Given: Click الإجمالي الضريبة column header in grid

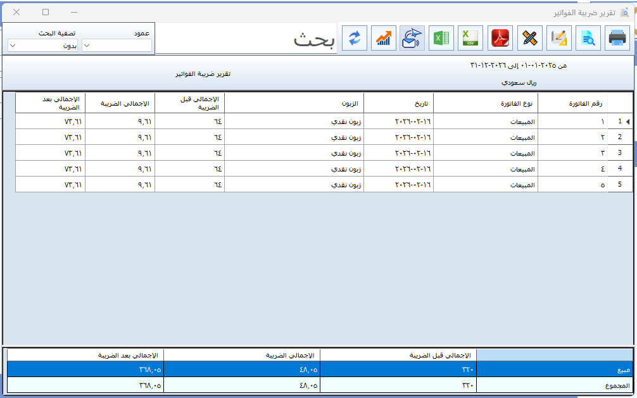Looking at the screenshot, I should point(120,103).
